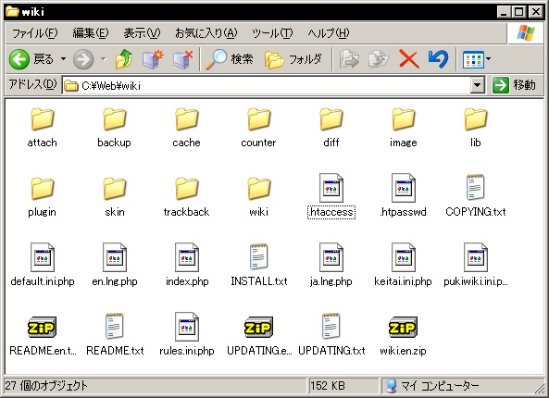Viewport: 549px width, 398px height.
Task: Click the address field showing C:¥Web¥wiki
Action: coord(267,85)
